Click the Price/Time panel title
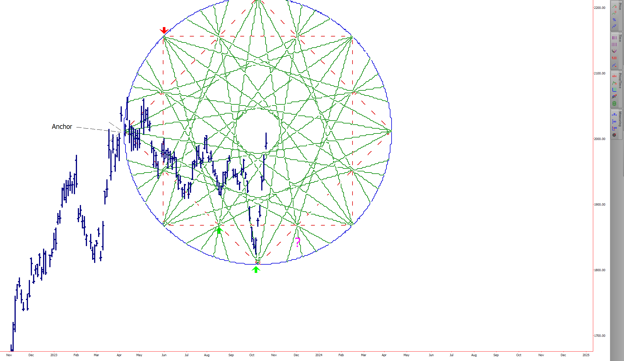Image resolution: width=624 pixels, height=361 pixels. point(620,81)
